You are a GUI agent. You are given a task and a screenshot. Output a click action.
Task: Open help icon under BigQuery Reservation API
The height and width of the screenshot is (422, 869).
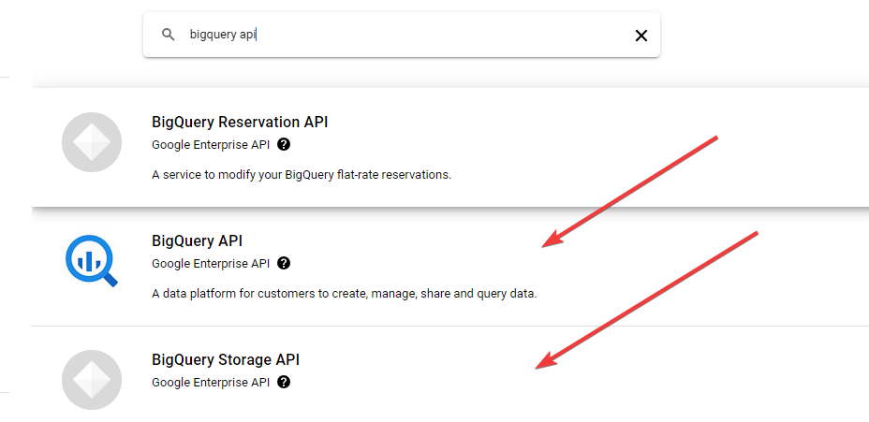pos(284,144)
